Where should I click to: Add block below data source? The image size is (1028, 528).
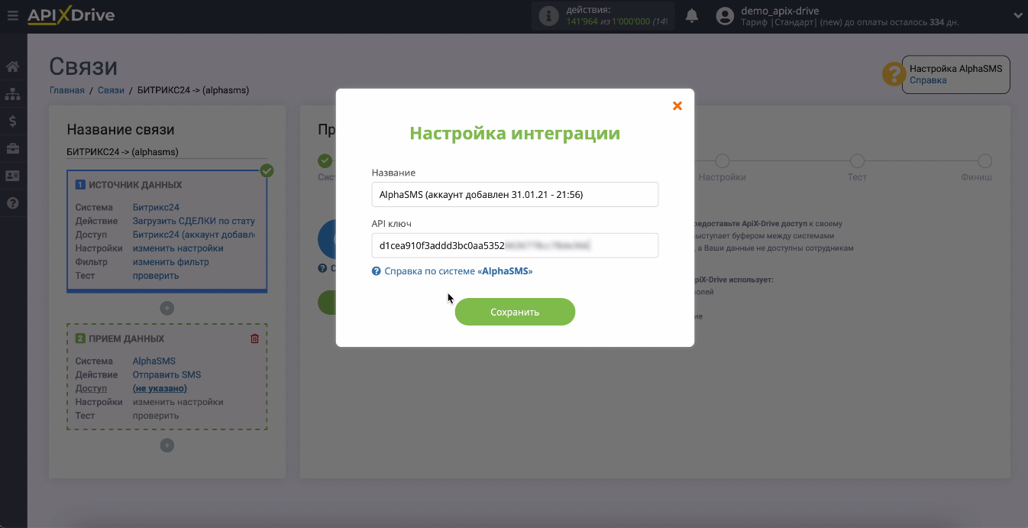pos(167,309)
